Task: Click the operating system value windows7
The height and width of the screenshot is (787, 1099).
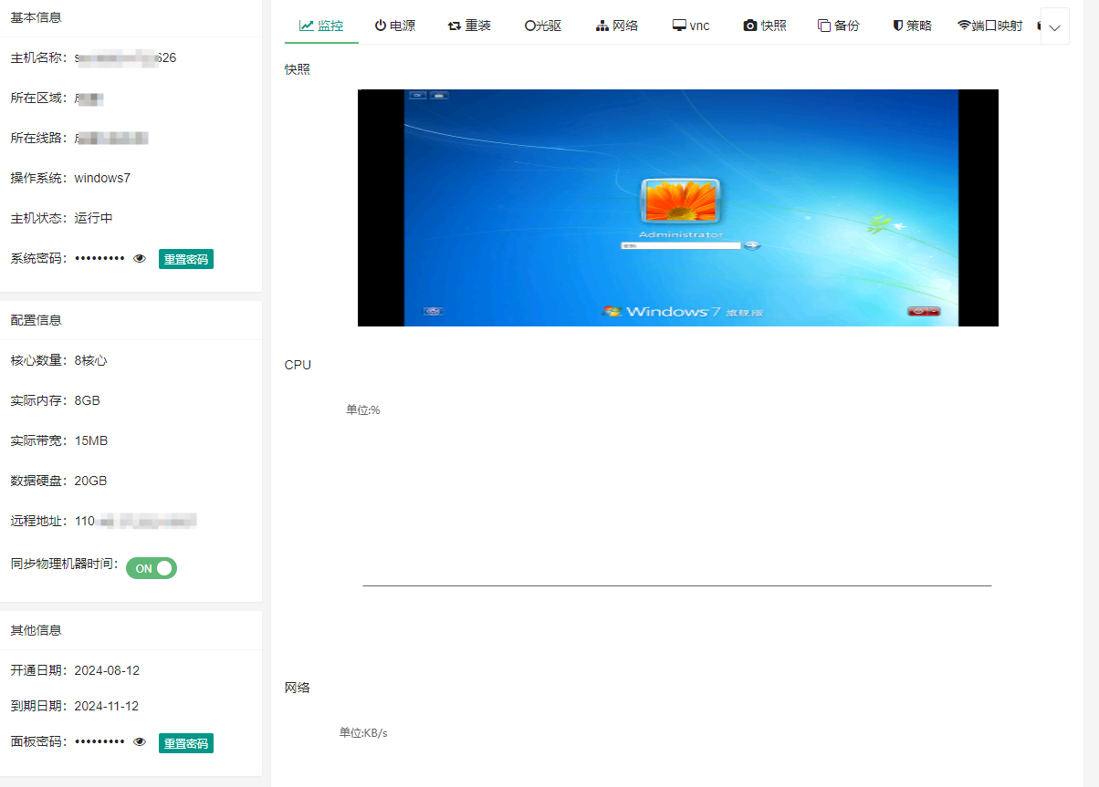Action: 102,178
